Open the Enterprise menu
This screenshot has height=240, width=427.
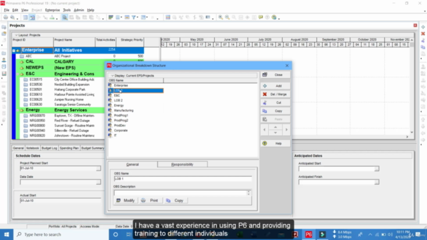point(52,10)
